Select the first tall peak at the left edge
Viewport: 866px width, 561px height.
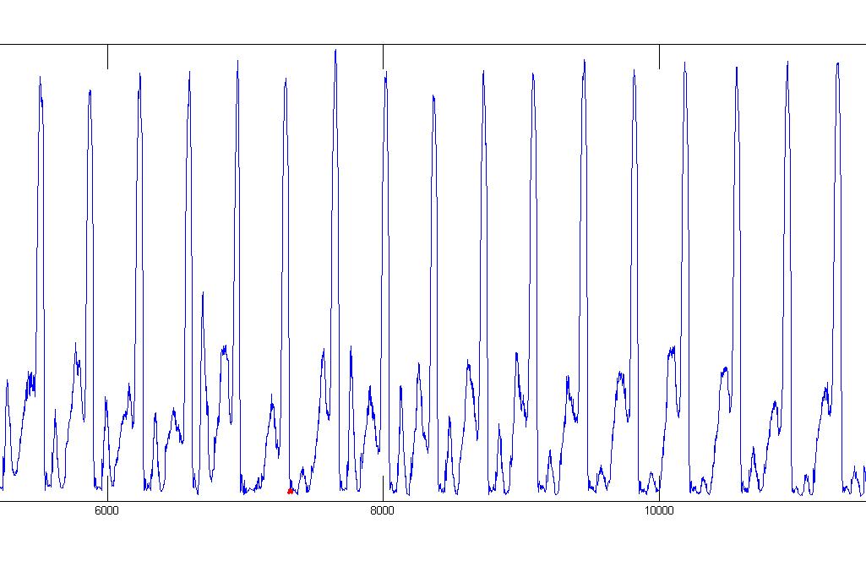pos(40,77)
